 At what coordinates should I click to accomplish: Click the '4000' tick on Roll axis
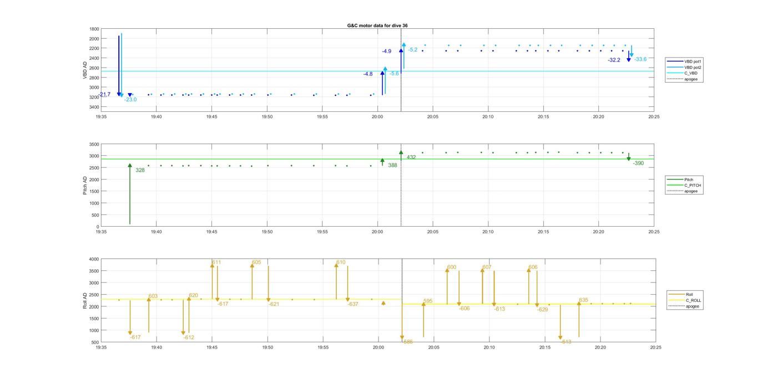[94, 259]
